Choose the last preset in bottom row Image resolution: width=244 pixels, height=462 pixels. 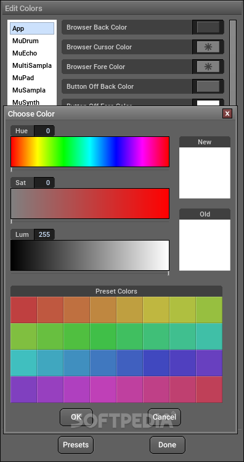point(209,389)
